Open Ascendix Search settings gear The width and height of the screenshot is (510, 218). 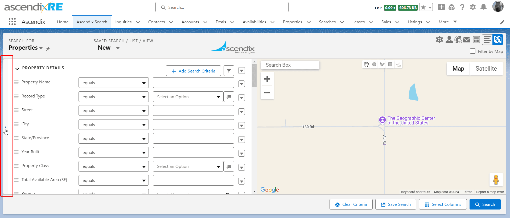pyautogui.click(x=439, y=40)
